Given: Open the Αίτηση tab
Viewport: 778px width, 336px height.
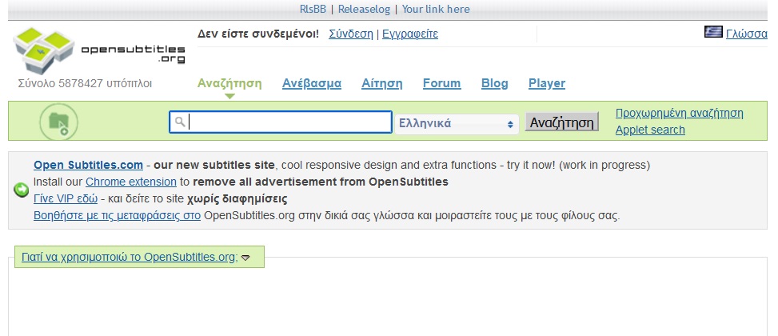Looking at the screenshot, I should pyautogui.click(x=381, y=83).
